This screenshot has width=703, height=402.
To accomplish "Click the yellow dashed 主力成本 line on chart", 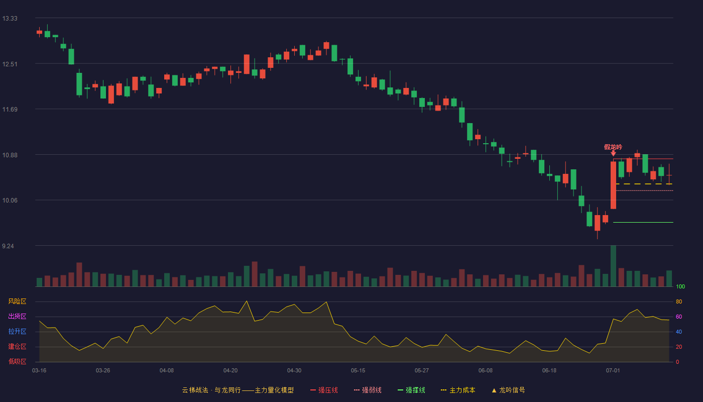I will pyautogui.click(x=643, y=184).
